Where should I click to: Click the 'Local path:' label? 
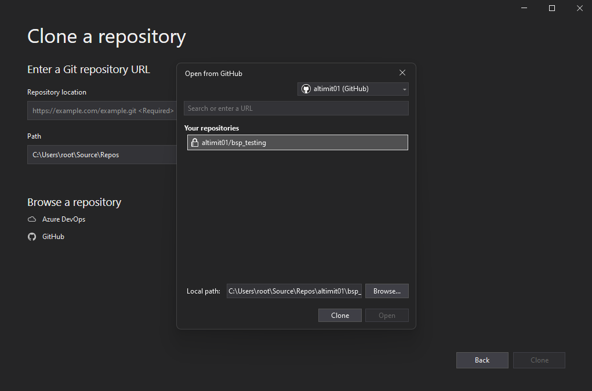[203, 291]
